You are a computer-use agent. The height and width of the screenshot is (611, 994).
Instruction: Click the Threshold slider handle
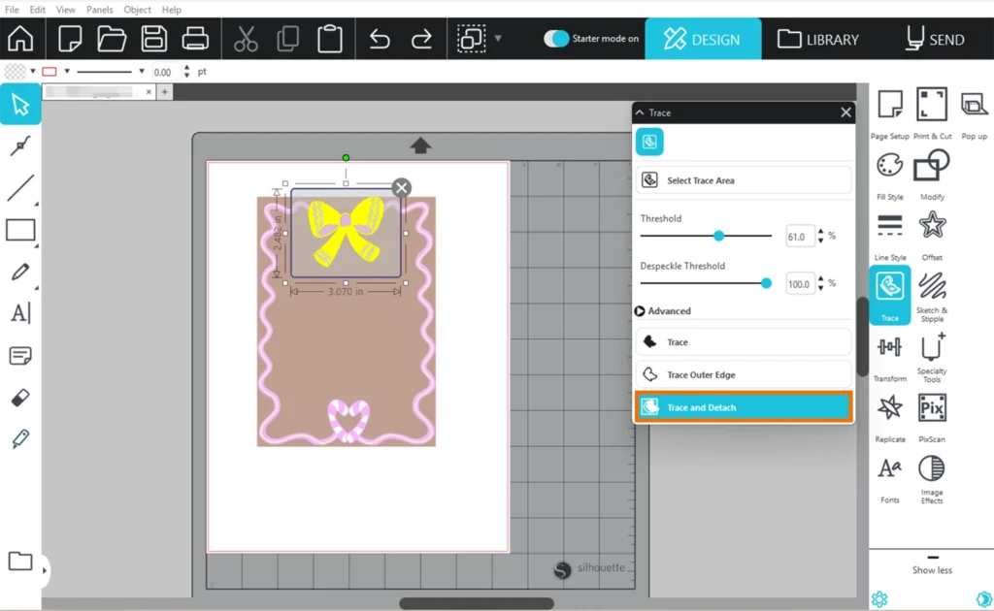point(719,236)
